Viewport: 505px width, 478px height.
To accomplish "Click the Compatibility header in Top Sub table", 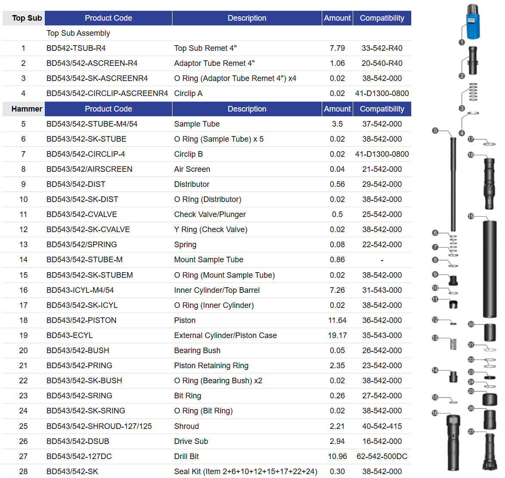I will (x=382, y=18).
